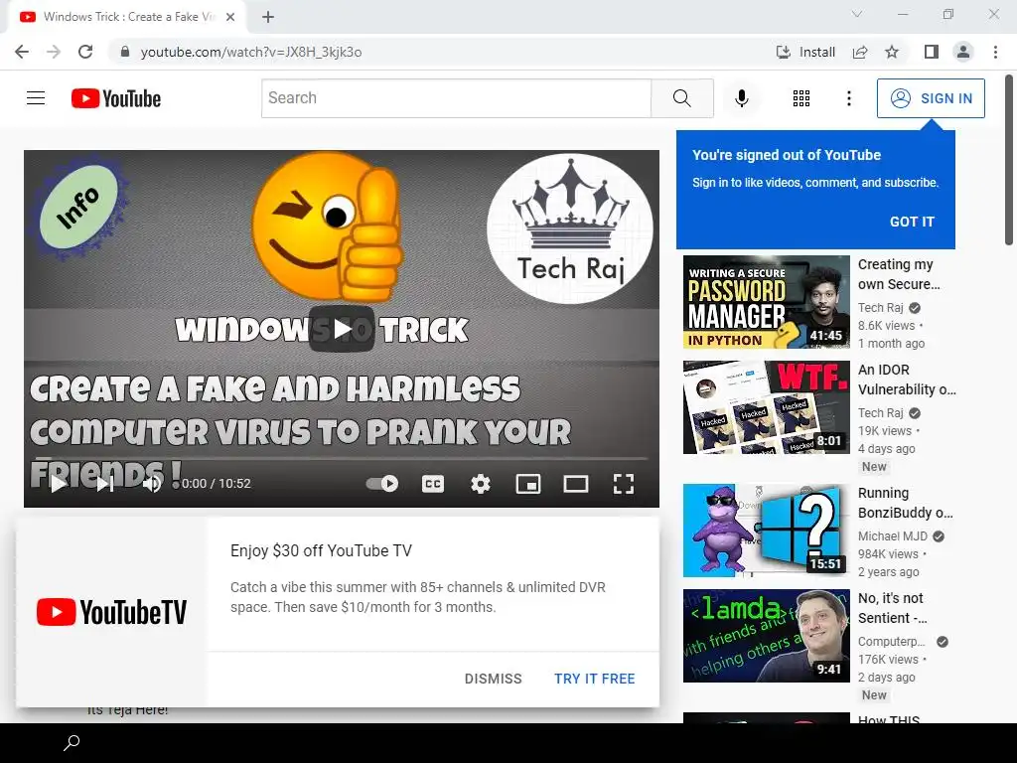The width and height of the screenshot is (1017, 763).
Task: Open Password Manager video thumbnail
Action: tap(766, 302)
